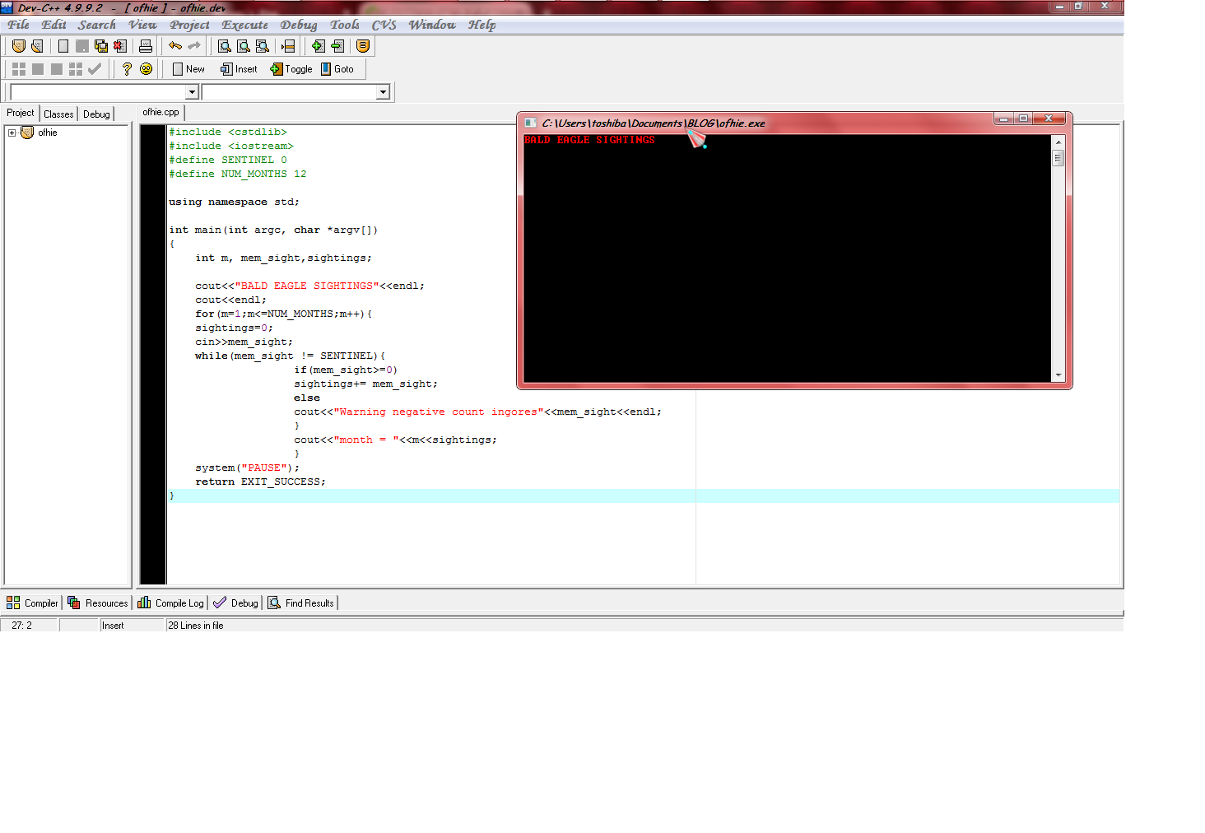Open the CVS menu
This screenshot has height=833, width=1205.
coord(384,25)
